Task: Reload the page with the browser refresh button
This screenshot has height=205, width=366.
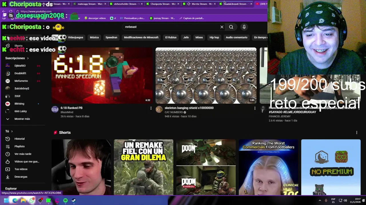Action: pos(11,11)
